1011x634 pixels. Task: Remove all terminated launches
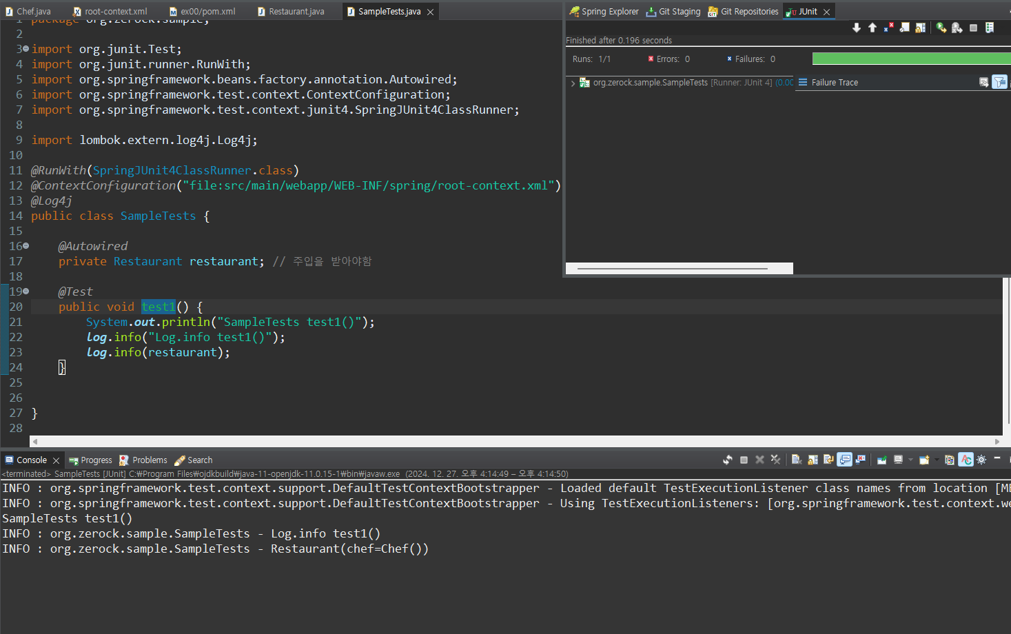point(775,460)
